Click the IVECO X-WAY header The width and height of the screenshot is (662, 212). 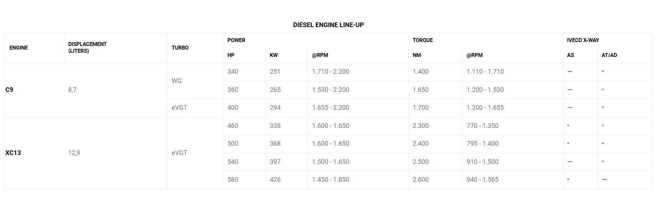tap(583, 40)
